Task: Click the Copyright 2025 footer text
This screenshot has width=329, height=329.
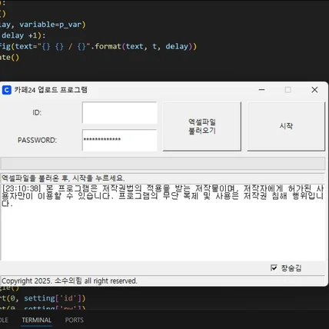Action: tap(69, 281)
